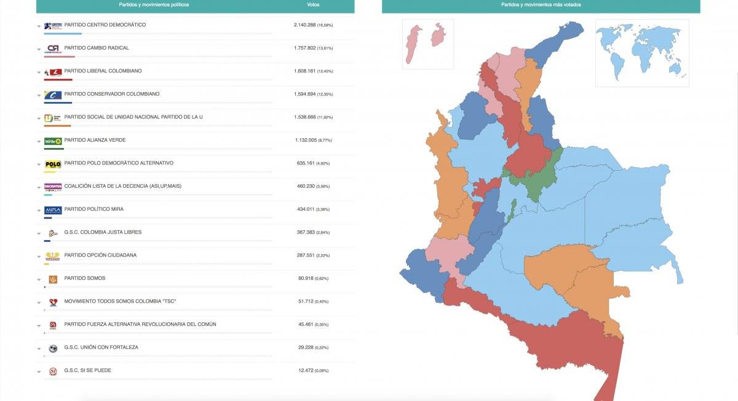Viewport: 738px width, 401px height.
Task: Click the '1.132.005' vote count
Action: (306, 140)
